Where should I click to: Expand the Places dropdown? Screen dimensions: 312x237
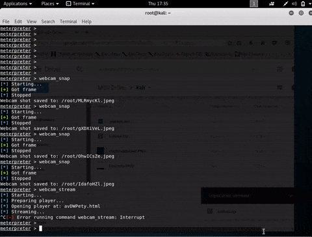point(50,4)
